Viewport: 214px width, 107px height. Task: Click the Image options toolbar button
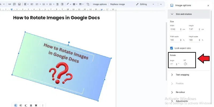(x=100, y=4)
